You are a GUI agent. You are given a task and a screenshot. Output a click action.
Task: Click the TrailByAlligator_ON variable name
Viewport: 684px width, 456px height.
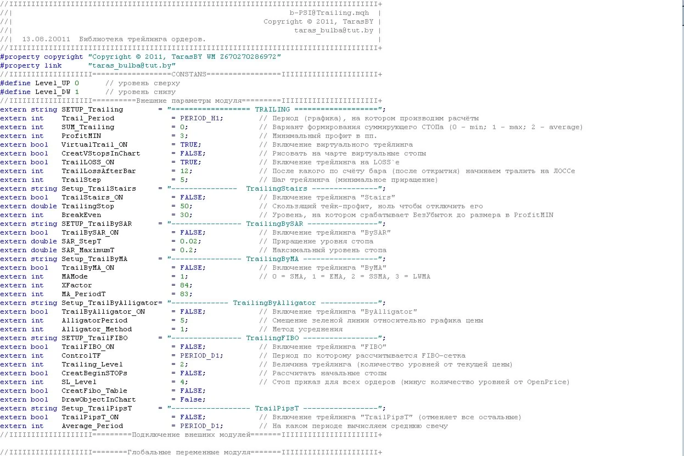[x=103, y=312]
